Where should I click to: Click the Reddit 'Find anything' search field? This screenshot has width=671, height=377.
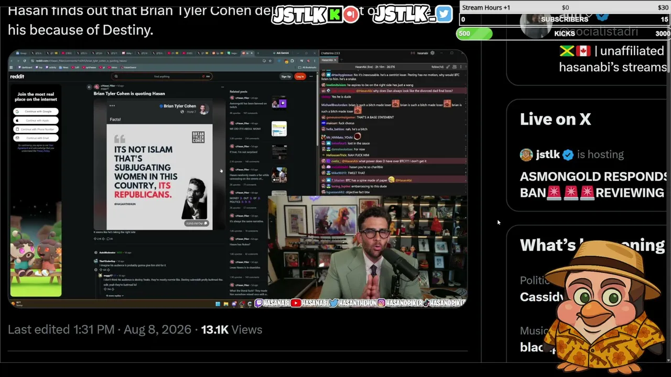pos(161,76)
